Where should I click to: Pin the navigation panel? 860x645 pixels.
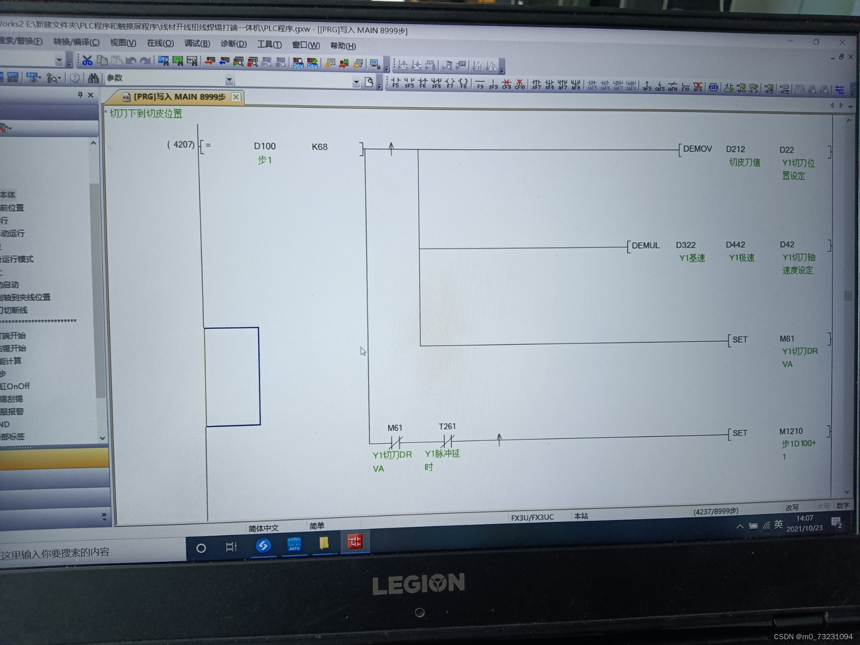tap(80, 95)
